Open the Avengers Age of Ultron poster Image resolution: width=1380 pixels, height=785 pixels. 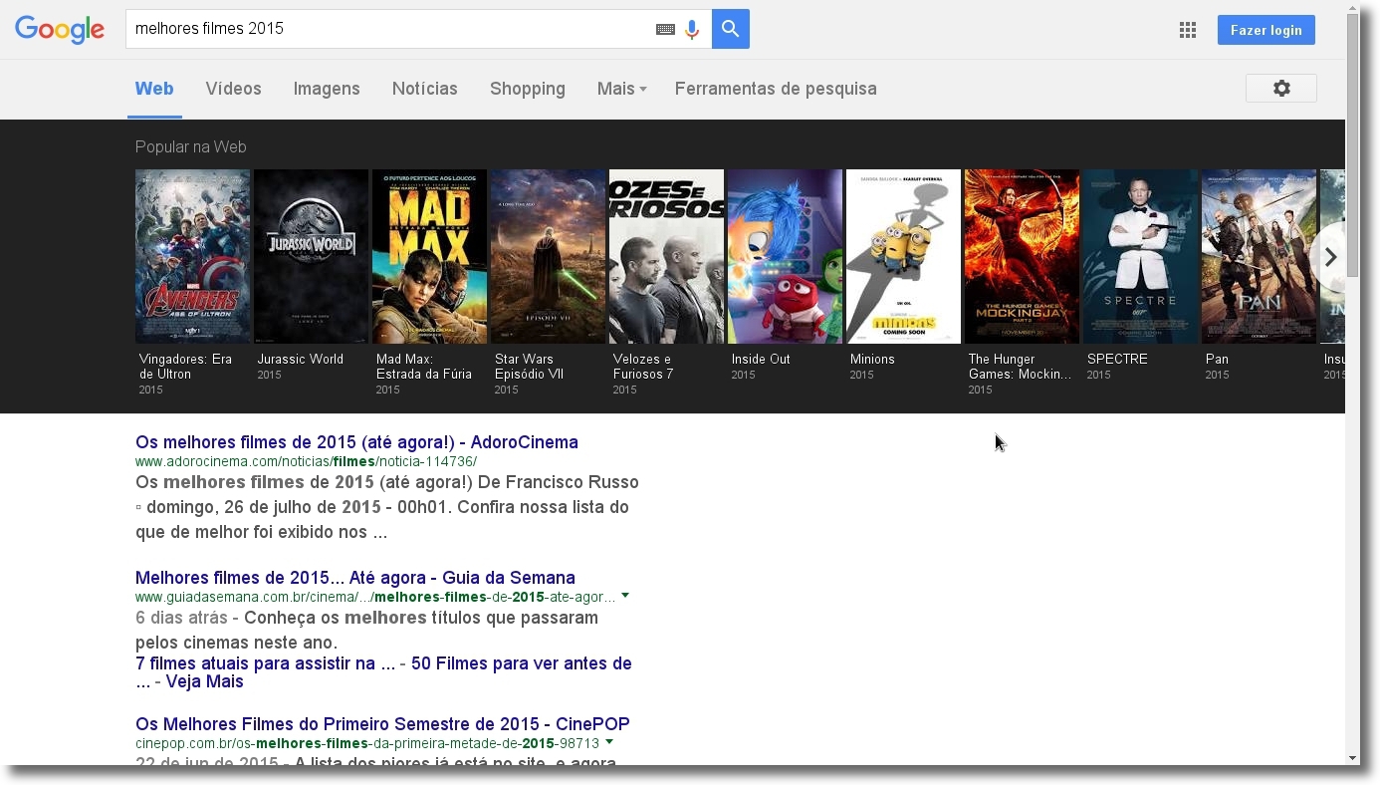(x=192, y=256)
